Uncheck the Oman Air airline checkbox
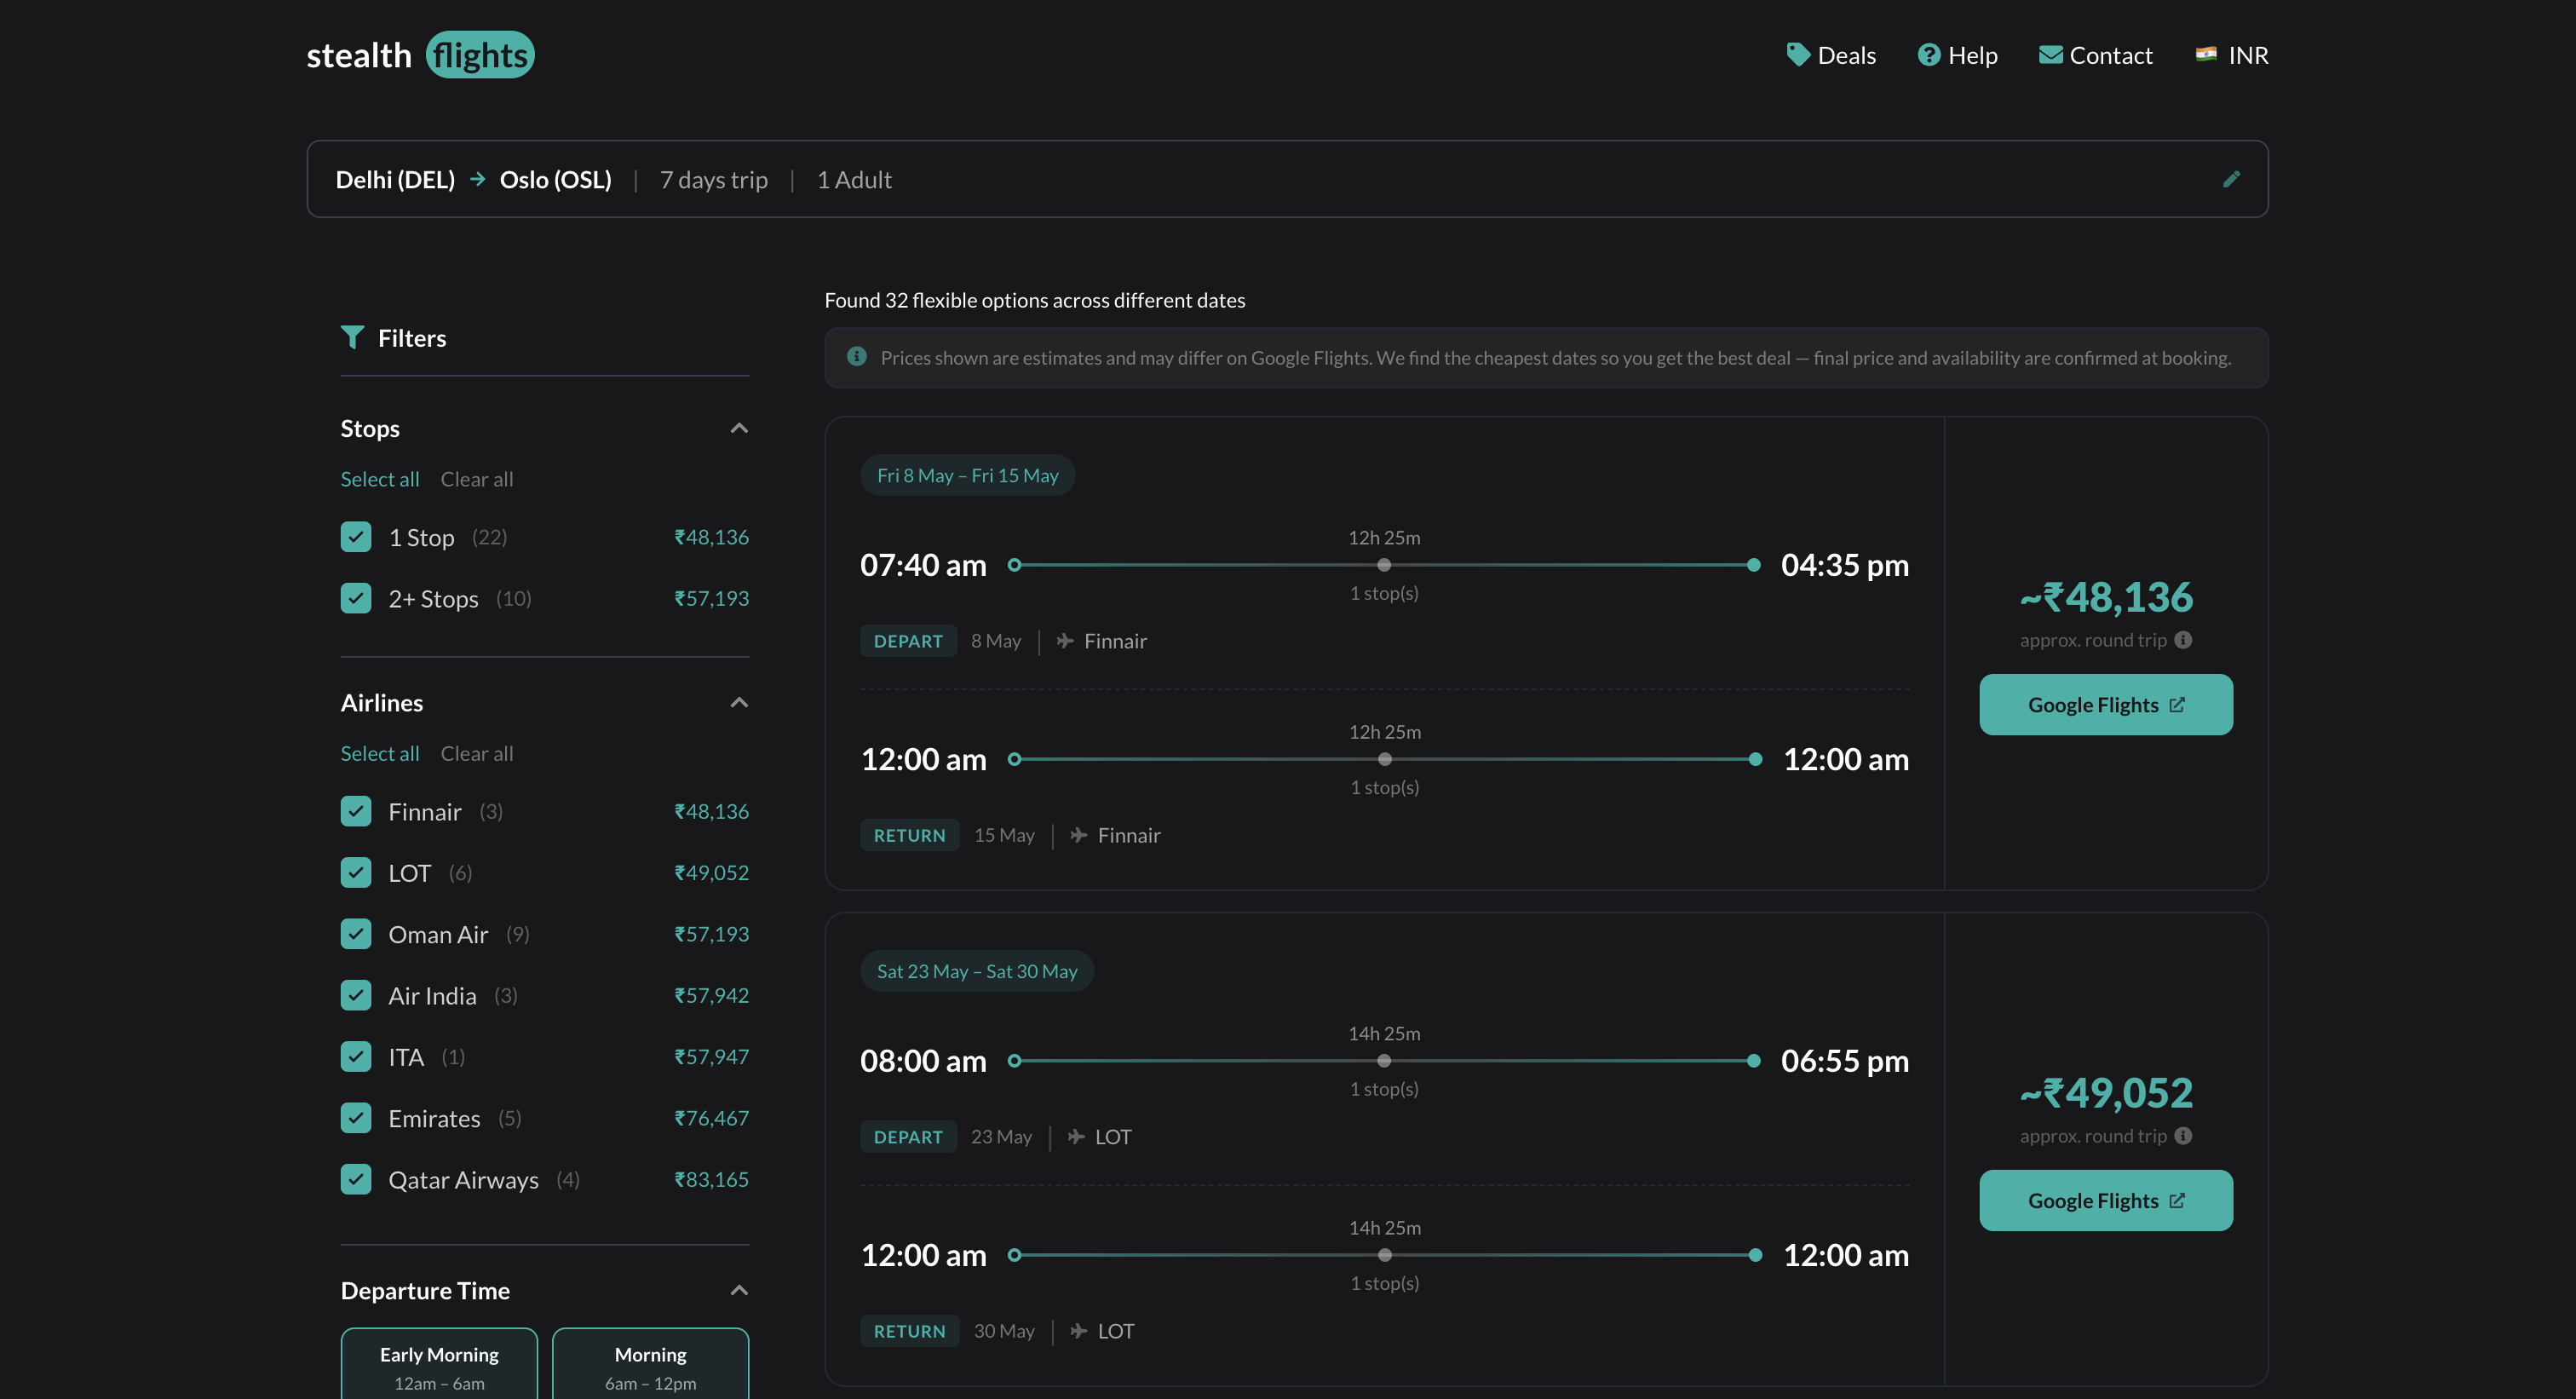 [356, 934]
